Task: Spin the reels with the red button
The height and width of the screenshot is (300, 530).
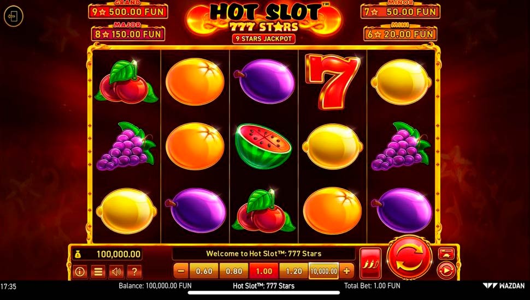Action: pos(409,259)
